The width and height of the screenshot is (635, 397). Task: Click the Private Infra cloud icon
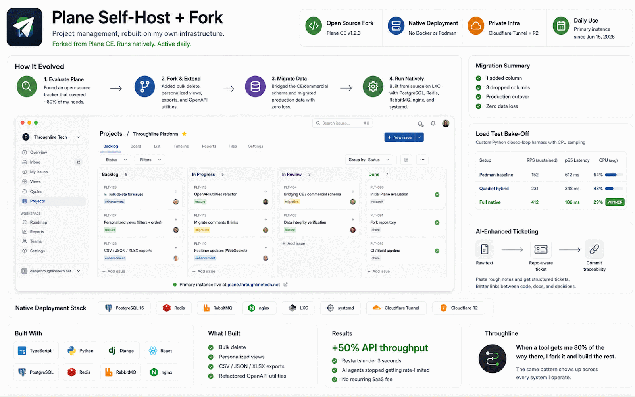pyautogui.click(x=476, y=26)
